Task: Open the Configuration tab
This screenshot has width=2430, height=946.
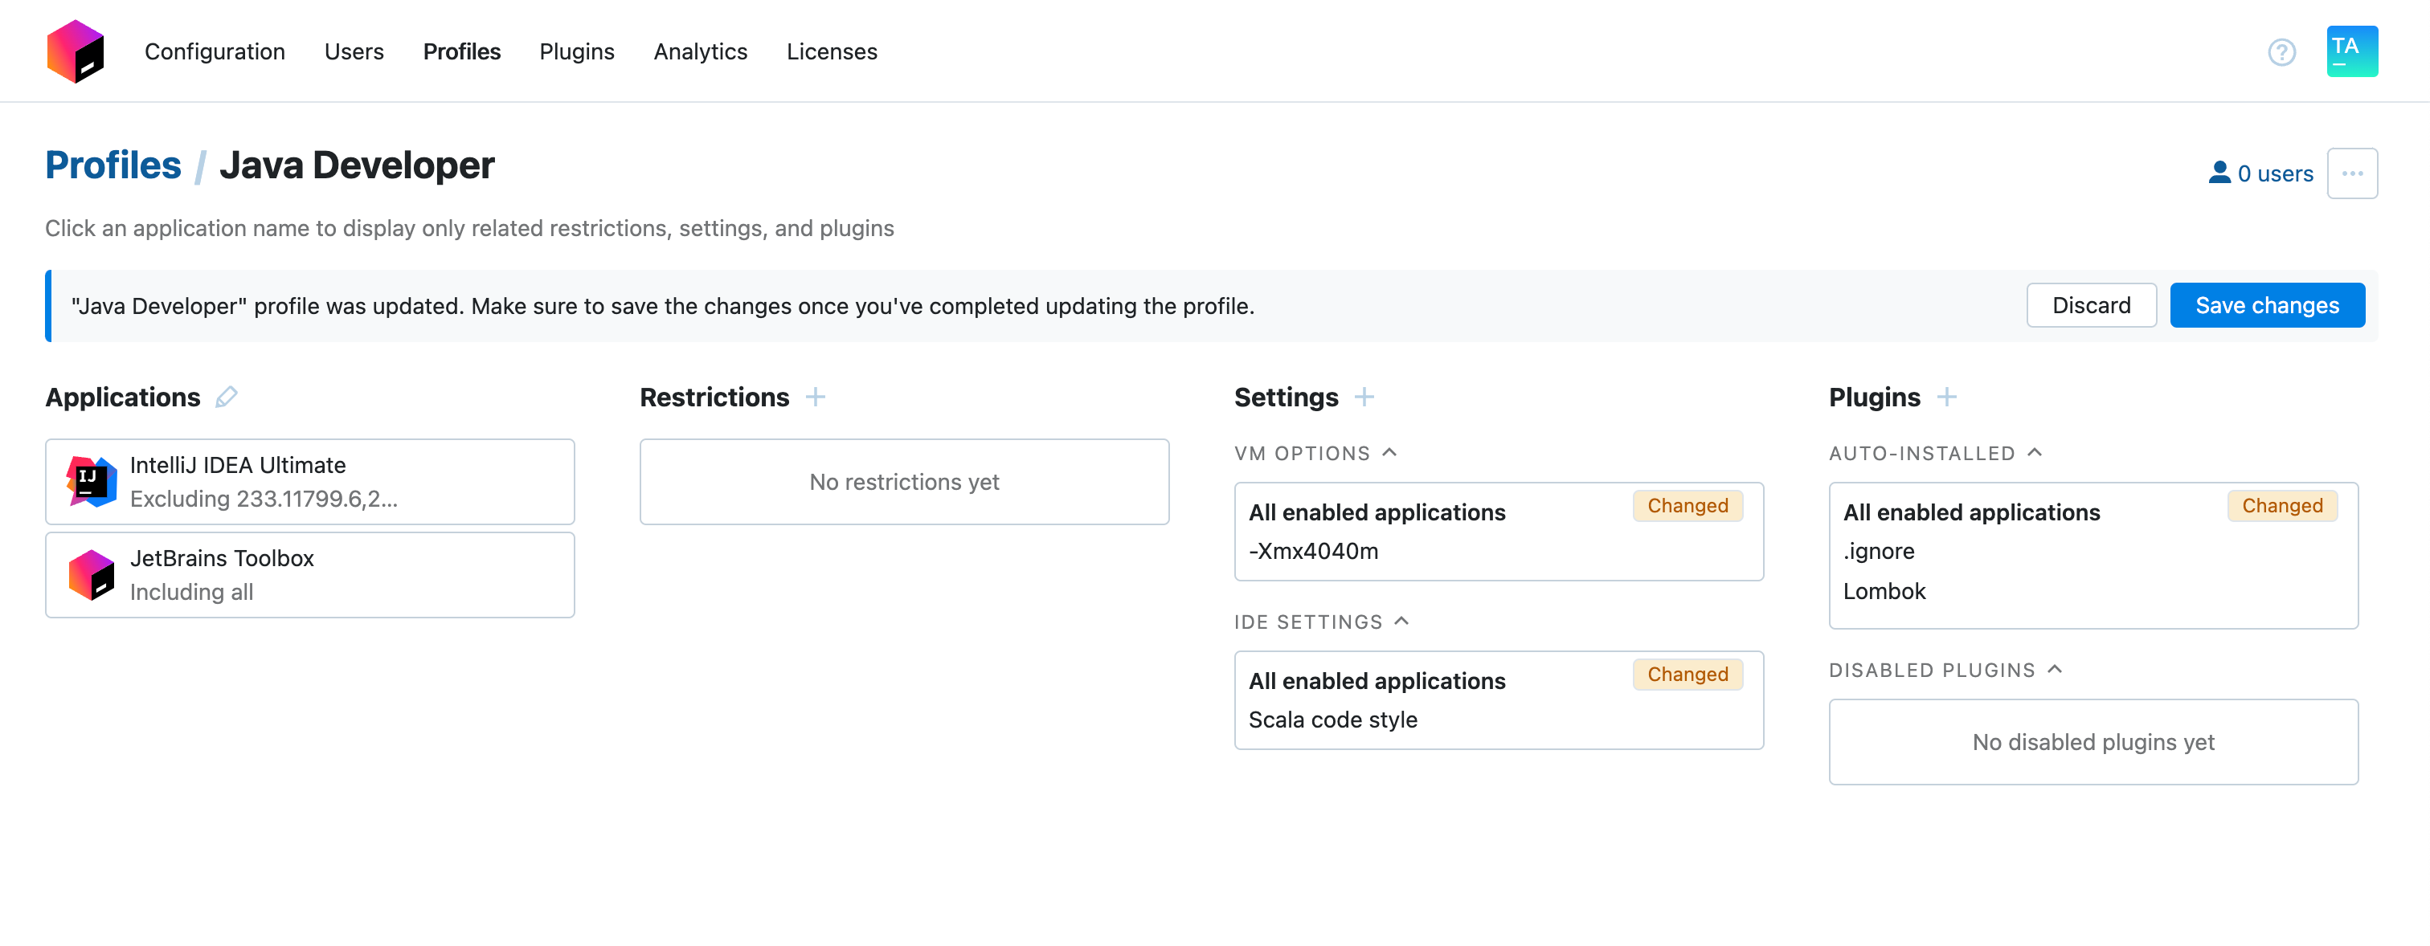Action: pos(214,51)
